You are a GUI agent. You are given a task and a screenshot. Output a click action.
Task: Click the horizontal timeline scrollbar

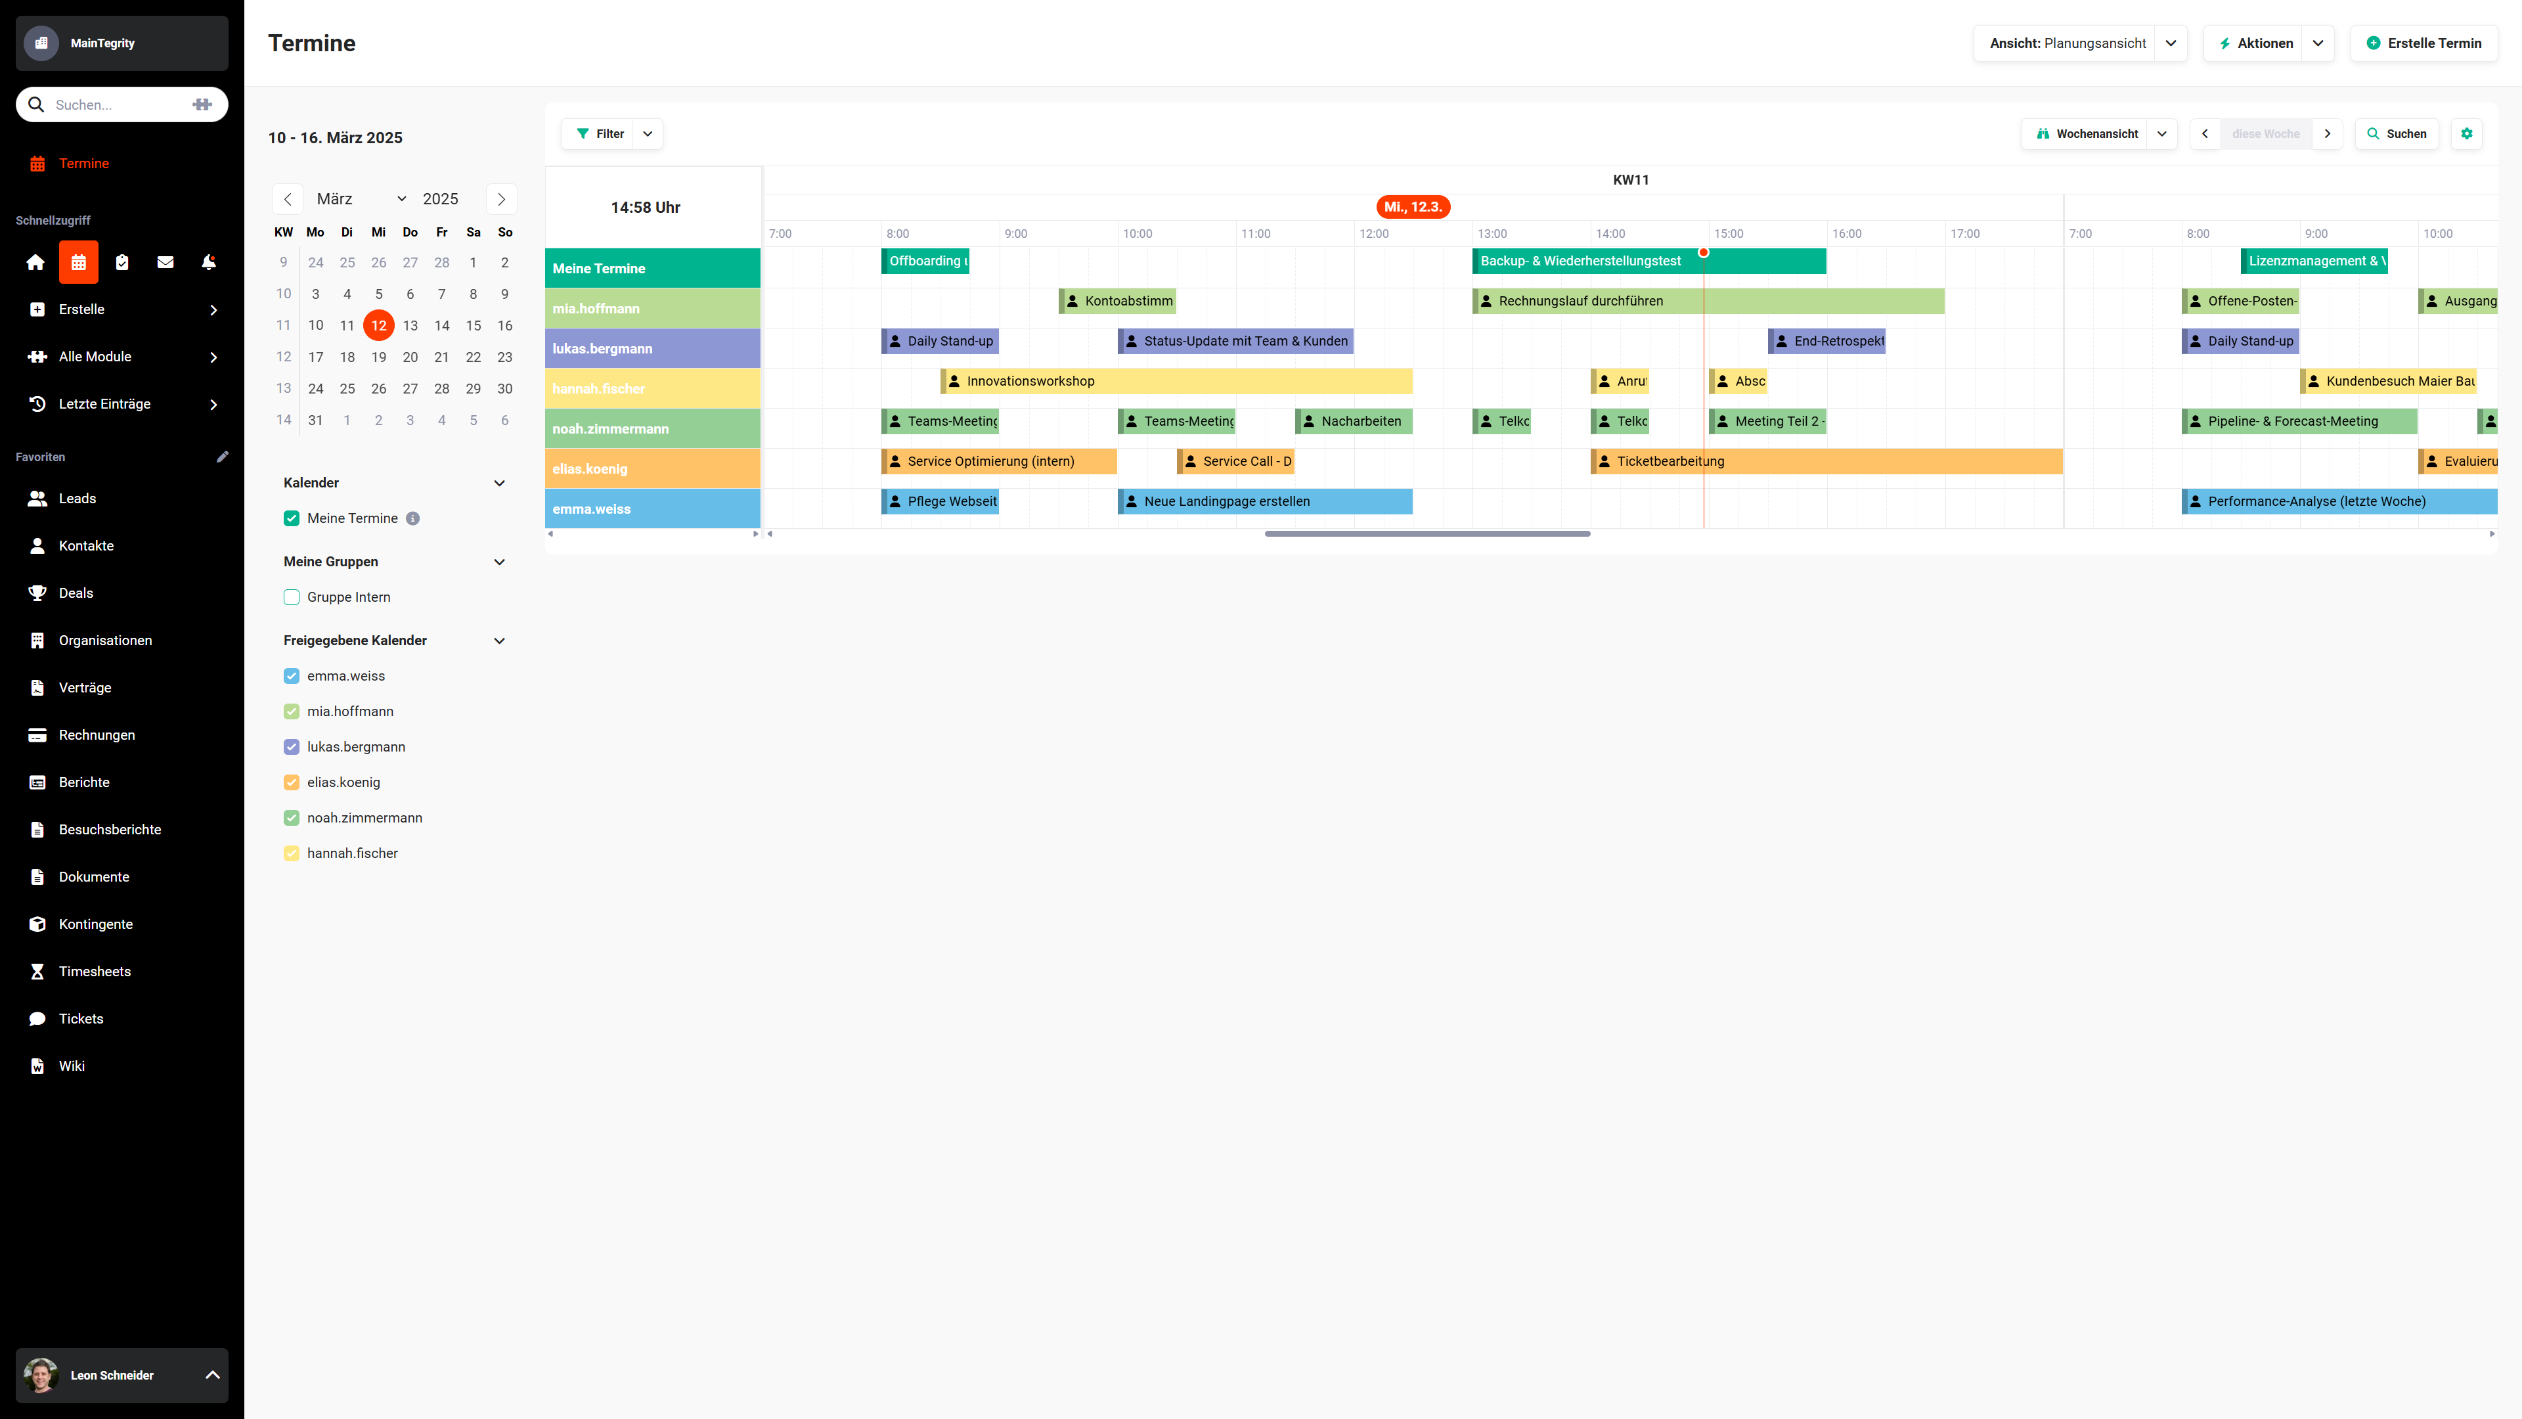pyautogui.click(x=1427, y=533)
